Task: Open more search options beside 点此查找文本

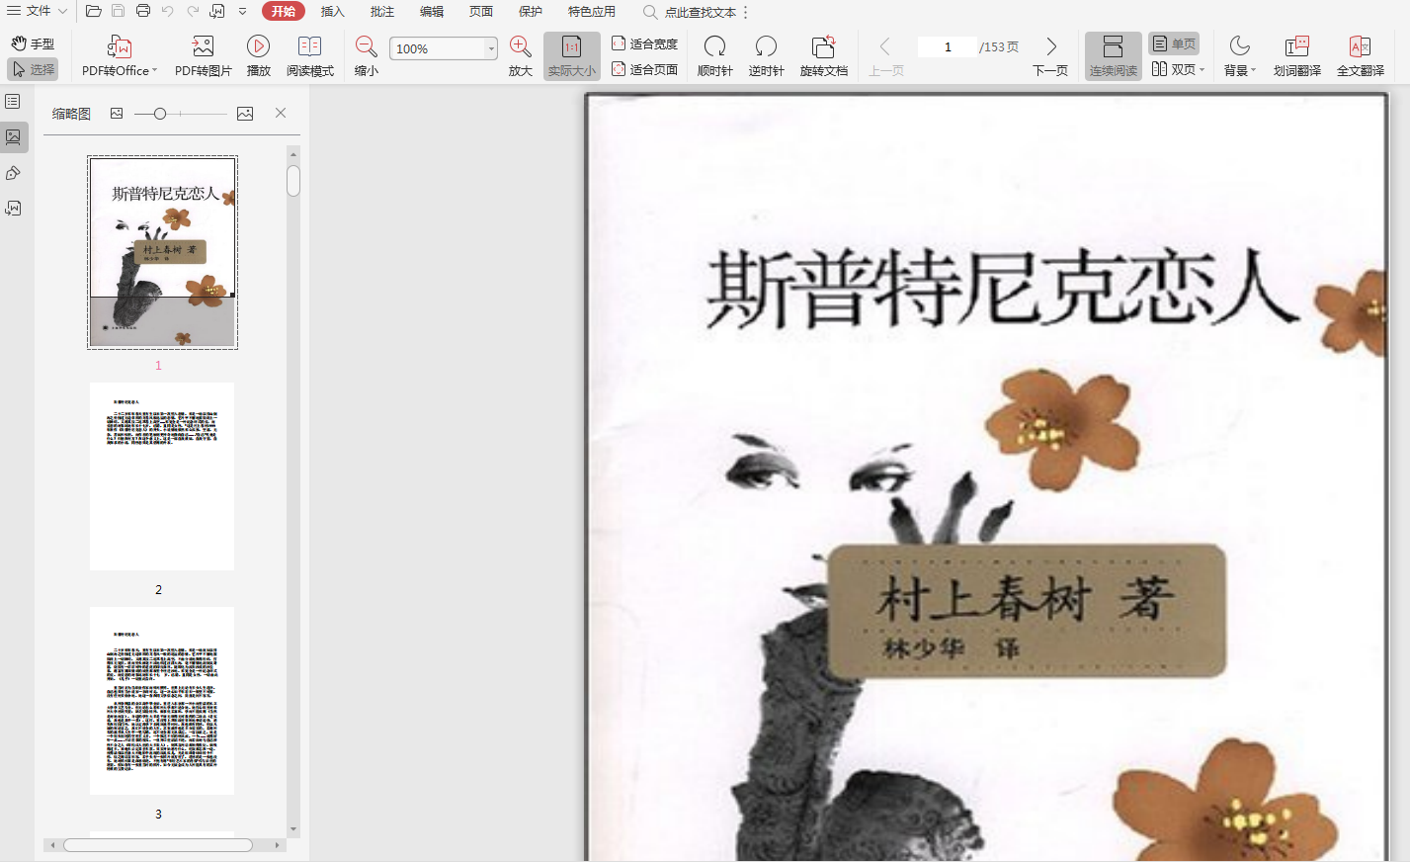Action: tap(746, 12)
